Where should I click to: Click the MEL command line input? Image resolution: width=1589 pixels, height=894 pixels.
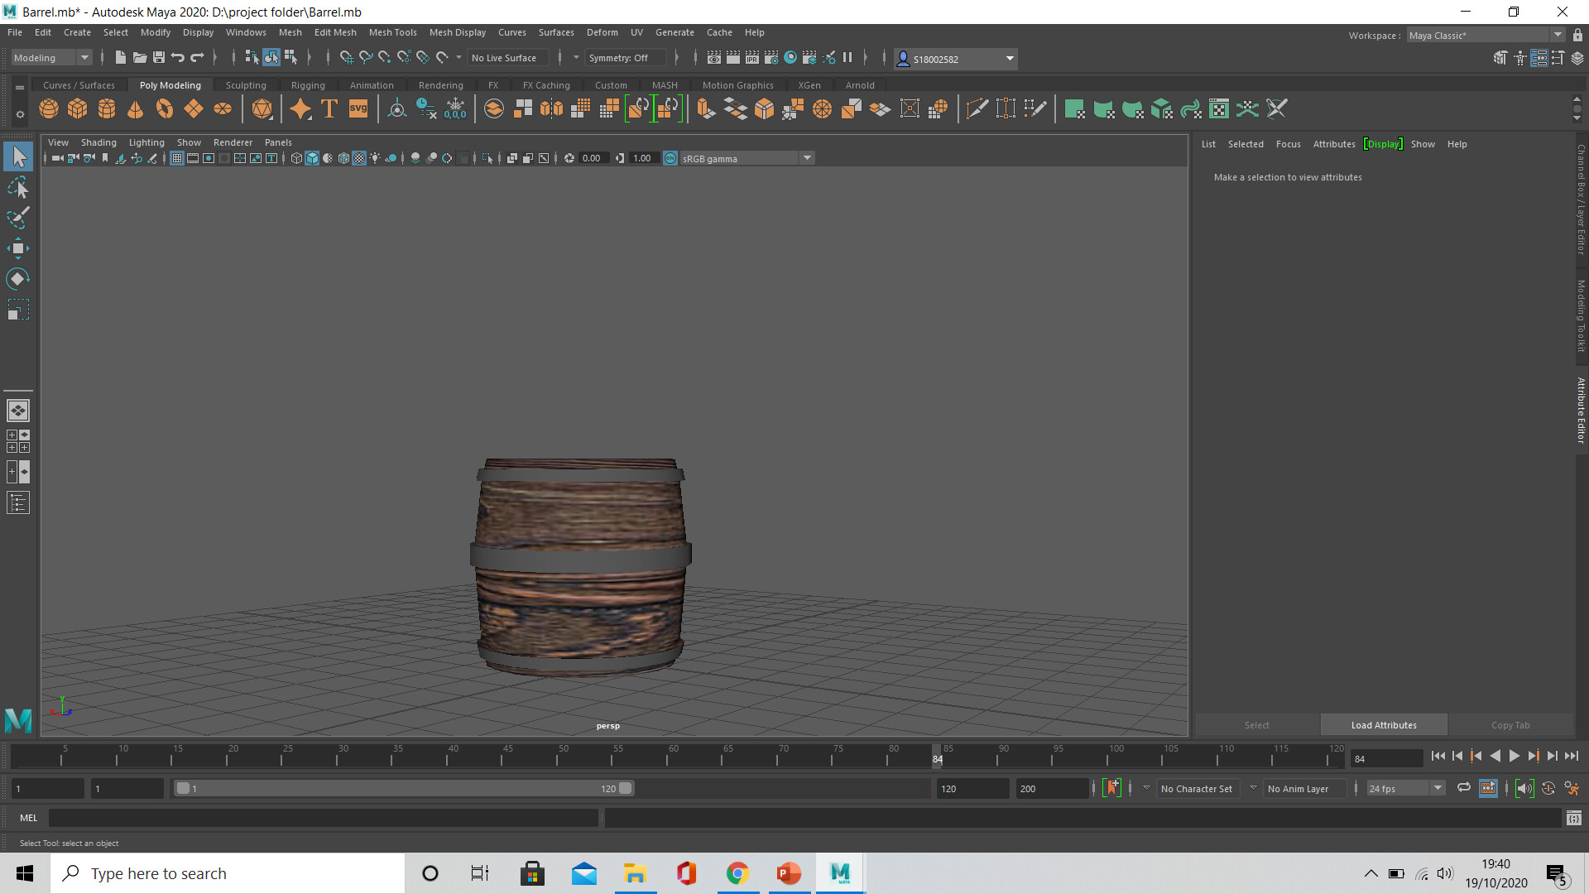click(x=323, y=818)
